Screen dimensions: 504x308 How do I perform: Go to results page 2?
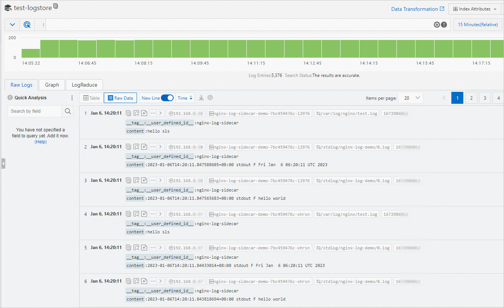pyautogui.click(x=471, y=98)
